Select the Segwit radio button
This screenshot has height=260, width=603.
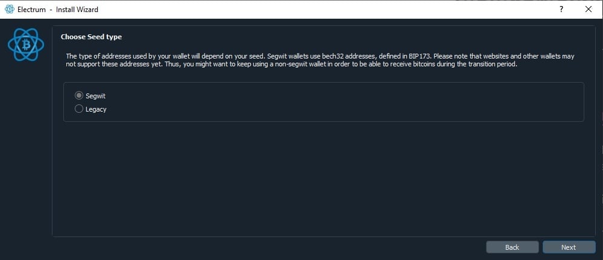[x=79, y=95]
